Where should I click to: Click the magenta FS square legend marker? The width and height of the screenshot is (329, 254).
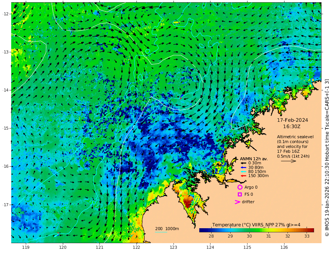(240, 195)
